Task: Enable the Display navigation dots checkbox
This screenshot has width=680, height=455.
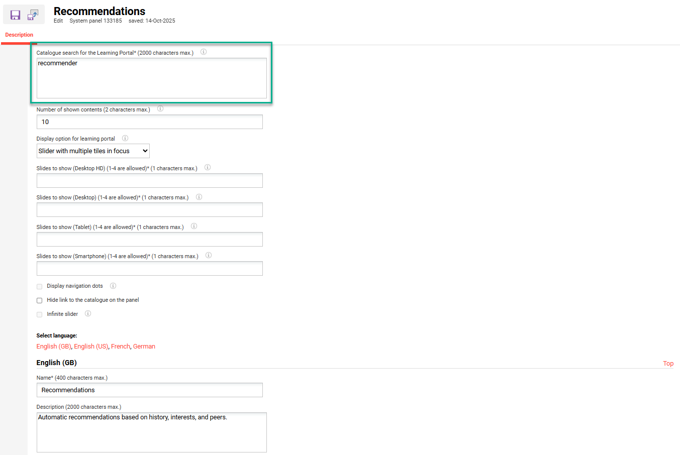Action: coord(39,286)
